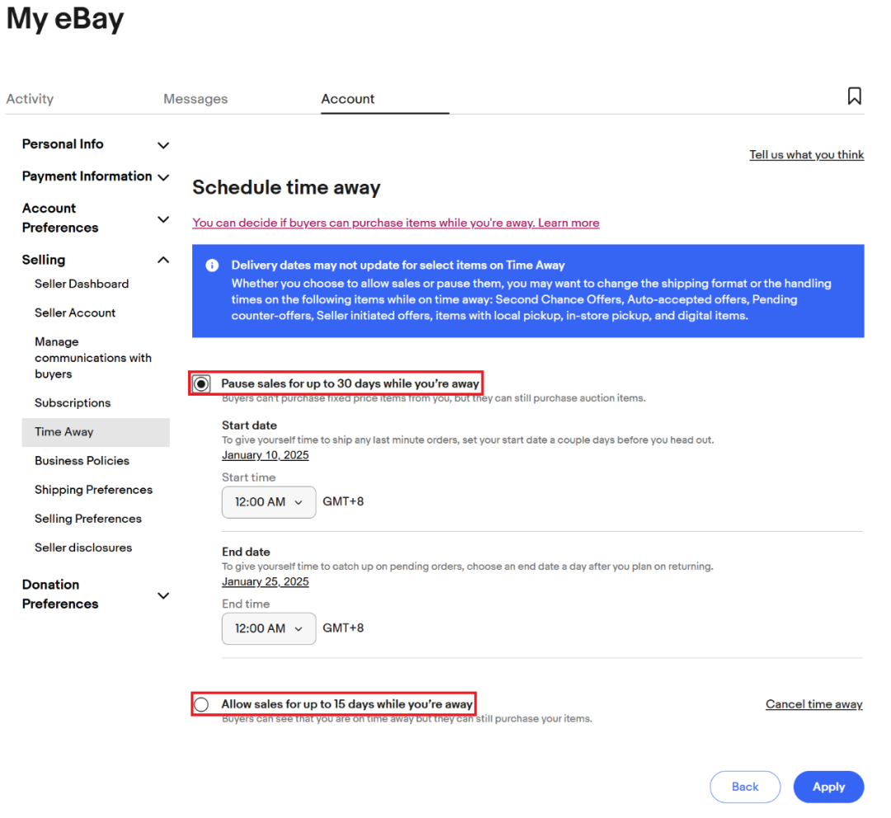Select Allow sales for up to 15 days
The image size is (891, 818).
point(201,704)
